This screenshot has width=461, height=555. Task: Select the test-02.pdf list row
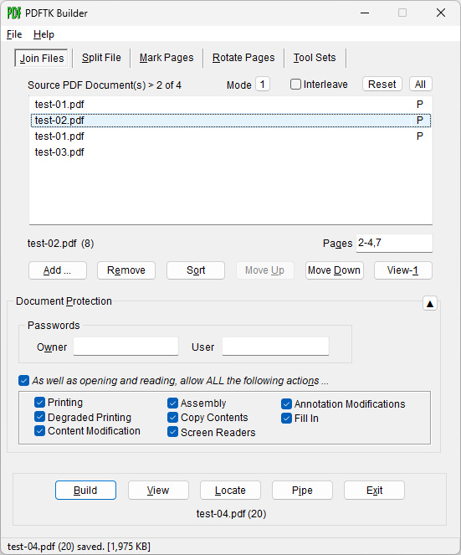pyautogui.click(x=231, y=121)
